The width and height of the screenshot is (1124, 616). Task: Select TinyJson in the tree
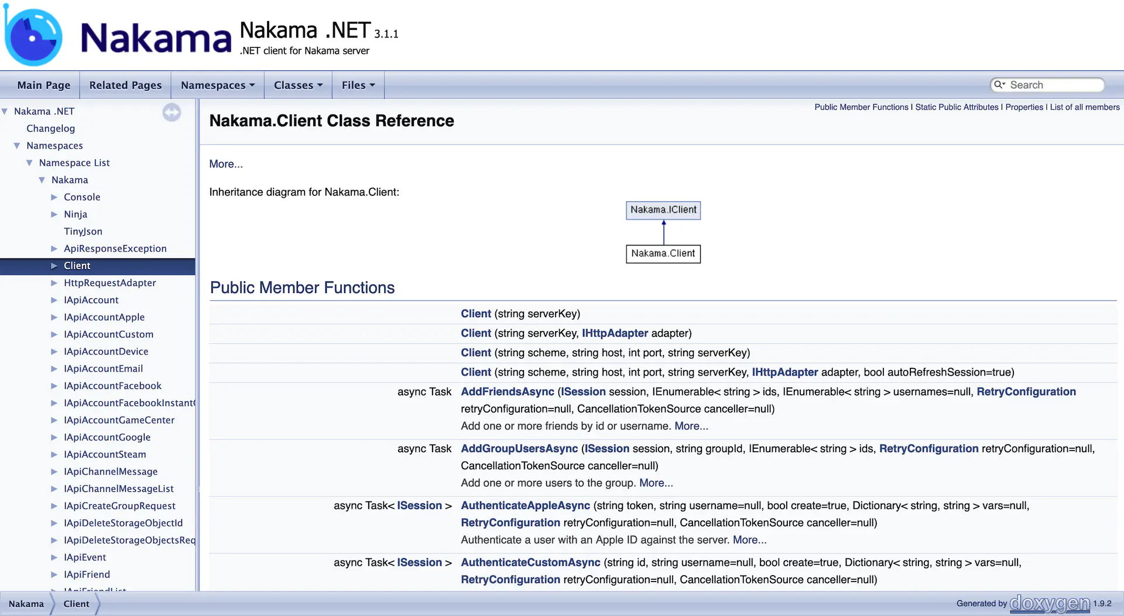click(x=83, y=232)
